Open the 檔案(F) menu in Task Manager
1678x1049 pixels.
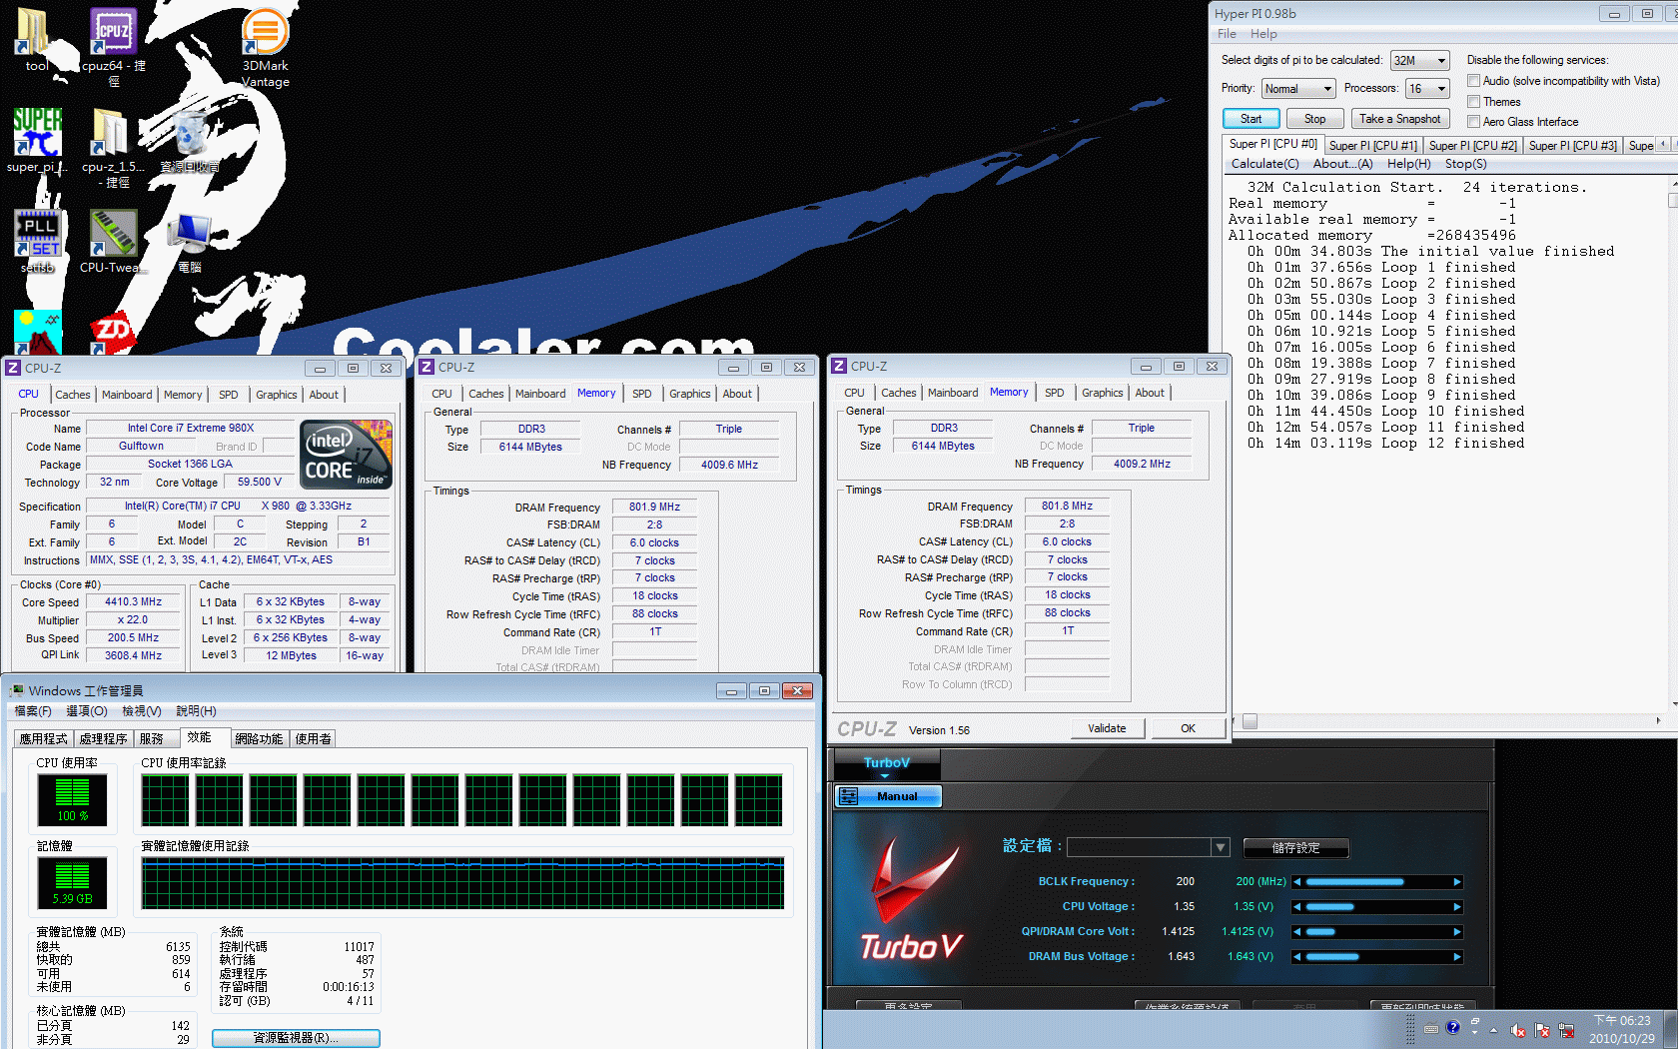(33, 711)
